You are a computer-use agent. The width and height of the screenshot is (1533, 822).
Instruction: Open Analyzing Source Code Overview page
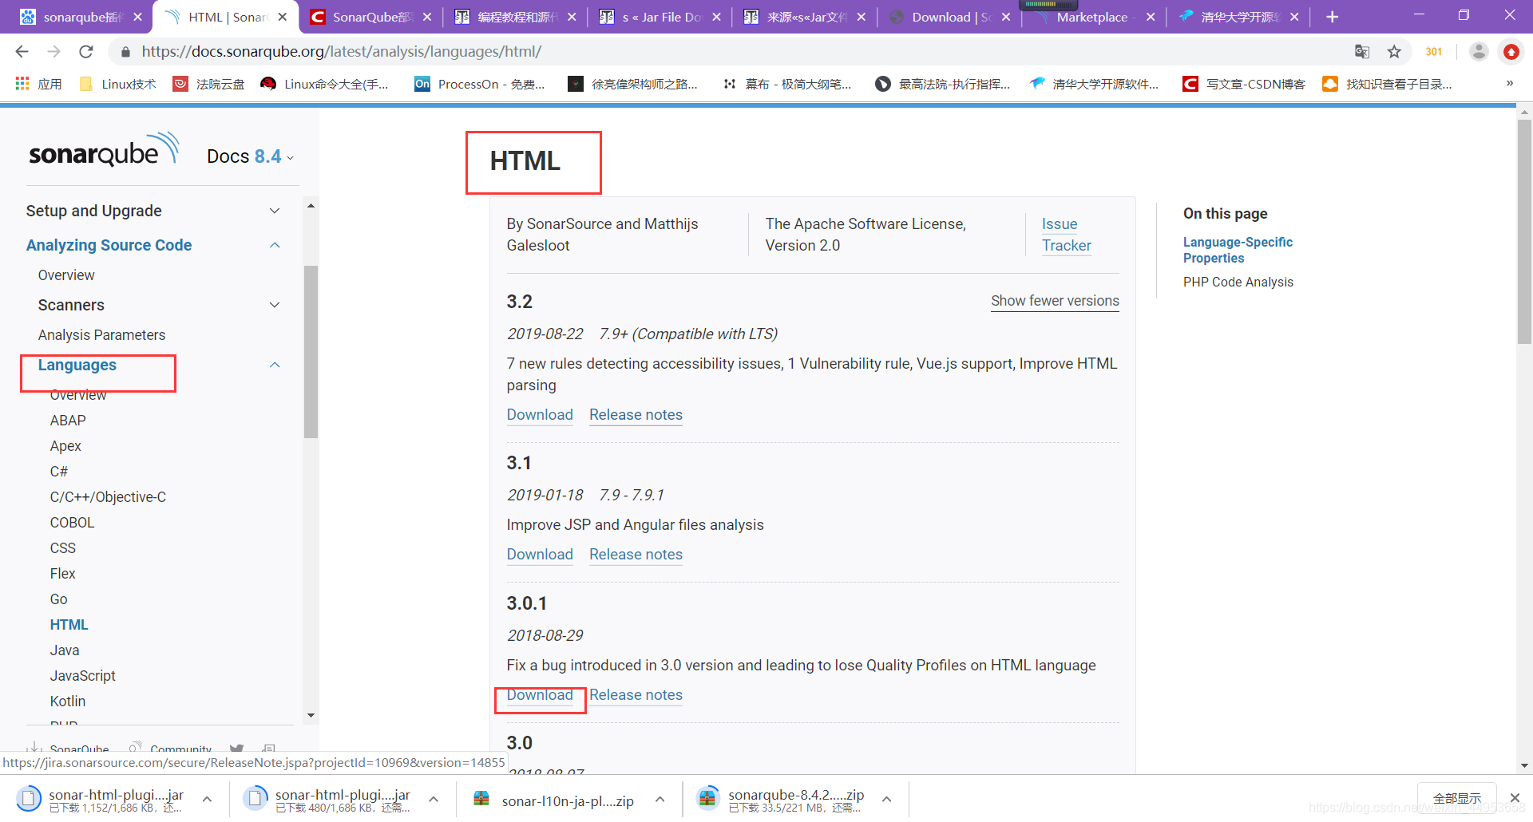(66, 275)
